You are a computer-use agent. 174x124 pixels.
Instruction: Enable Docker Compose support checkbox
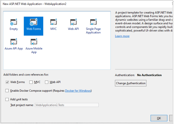pyautogui.click(x=7, y=91)
